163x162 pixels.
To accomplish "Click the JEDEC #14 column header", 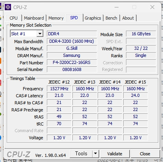I will 110,82.
